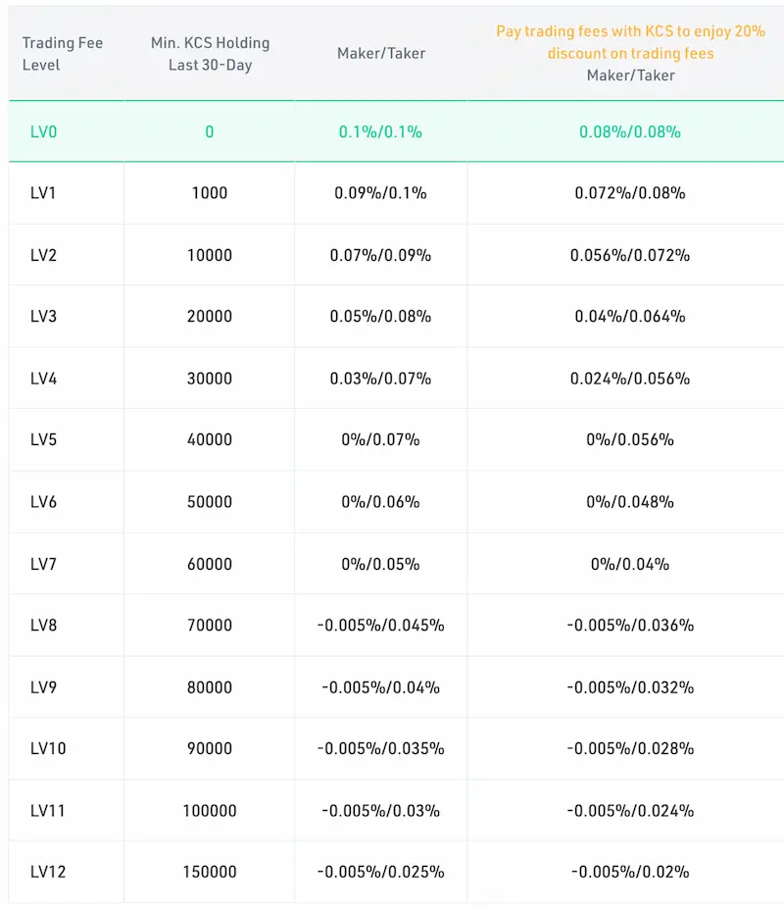
Task: Click the -0.005%/0.045% fee cell in LV8
Action: coord(380,625)
